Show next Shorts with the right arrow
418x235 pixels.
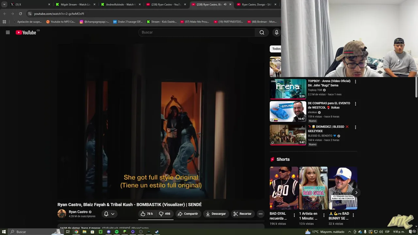coord(356,193)
